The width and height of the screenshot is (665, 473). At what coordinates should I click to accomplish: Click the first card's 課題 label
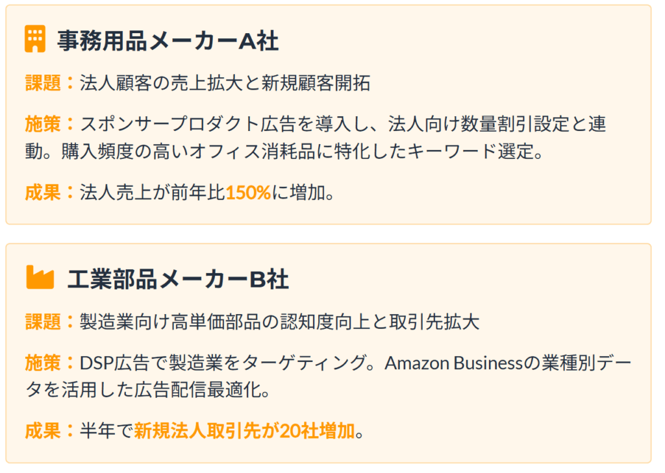pos(43,82)
